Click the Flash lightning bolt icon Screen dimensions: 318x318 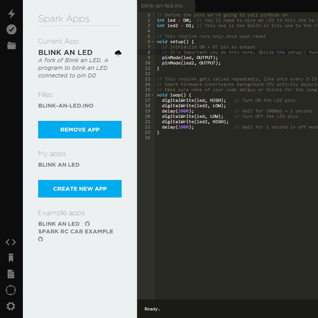point(11,14)
